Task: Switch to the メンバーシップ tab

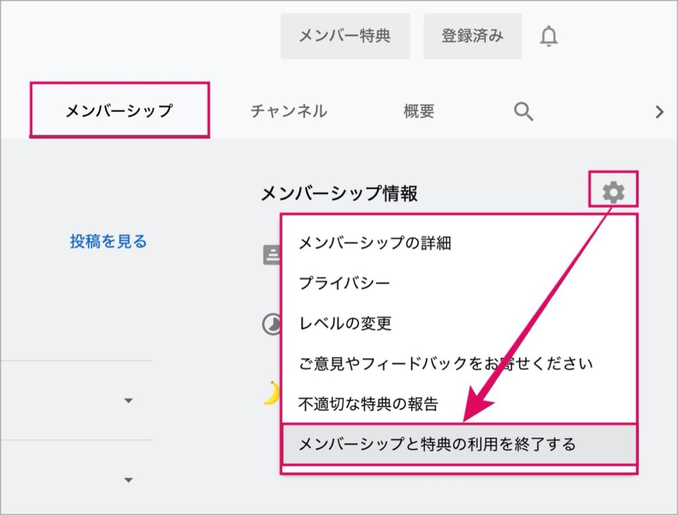Action: tap(119, 110)
